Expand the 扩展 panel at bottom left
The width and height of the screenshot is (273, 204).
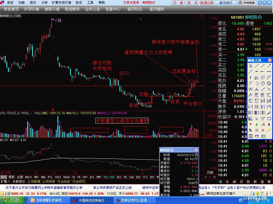click(5, 182)
